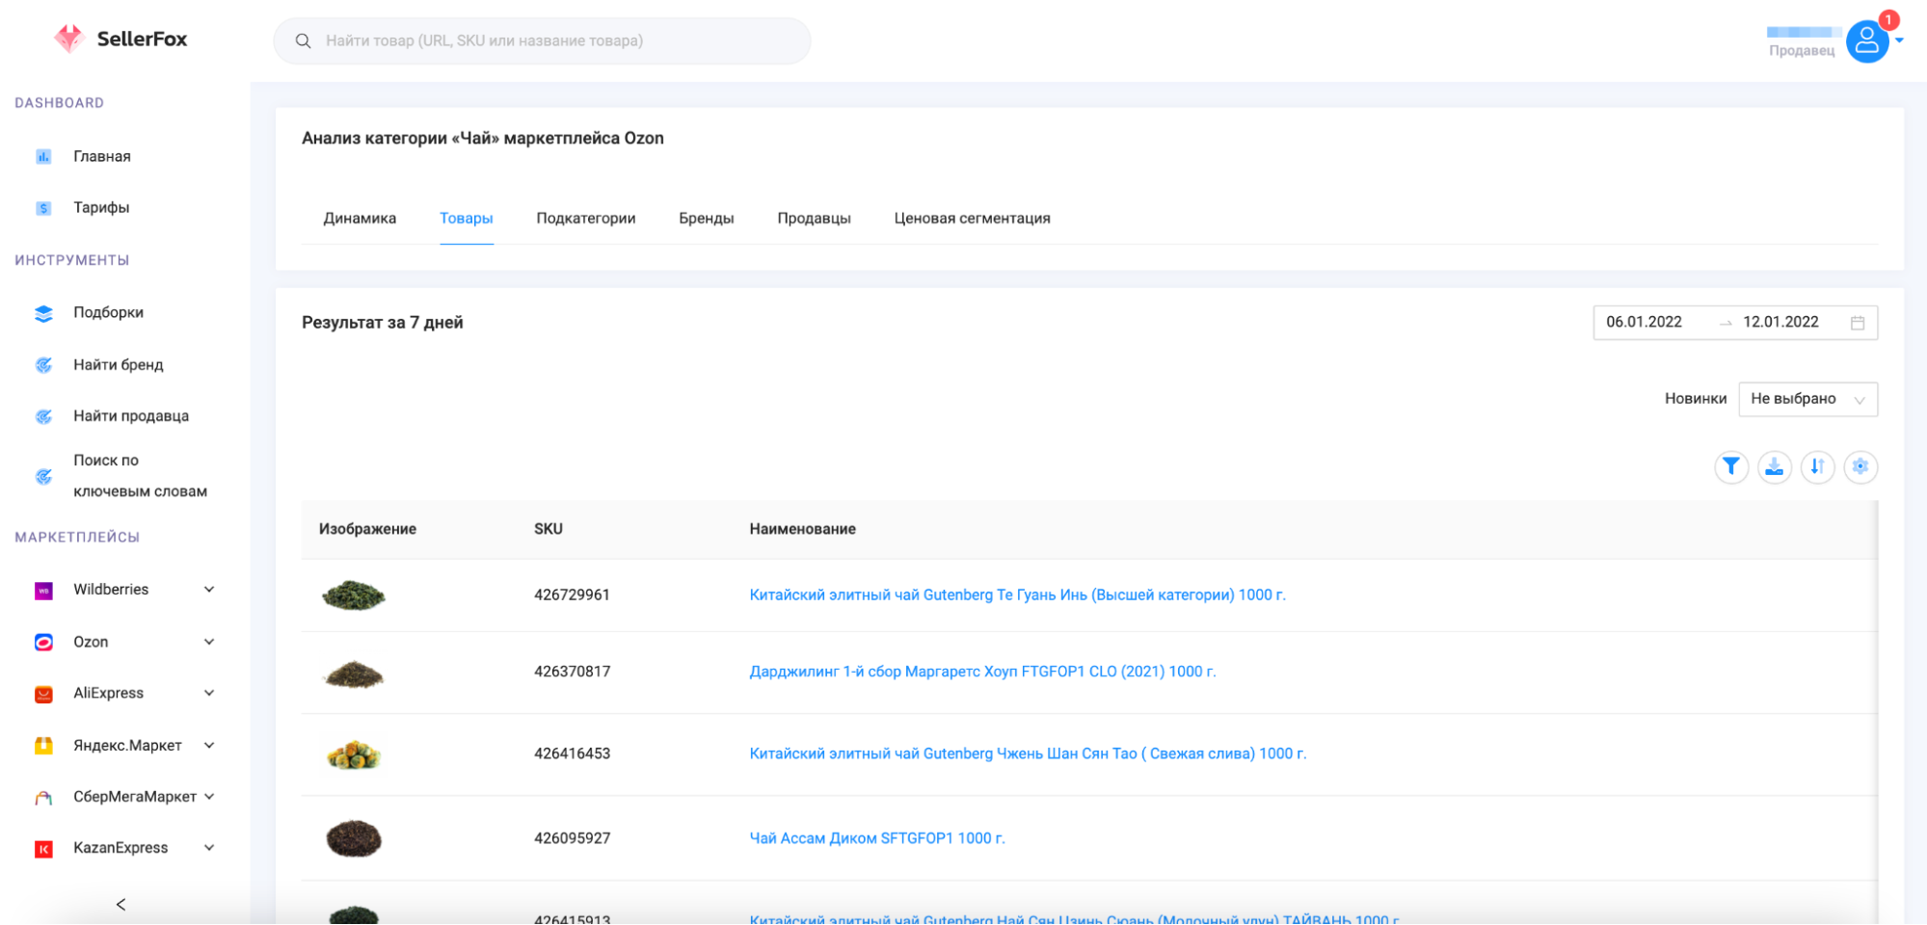The image size is (1927, 925).
Task: Click the Яндекс.Маркет icon
Action: [43, 746]
